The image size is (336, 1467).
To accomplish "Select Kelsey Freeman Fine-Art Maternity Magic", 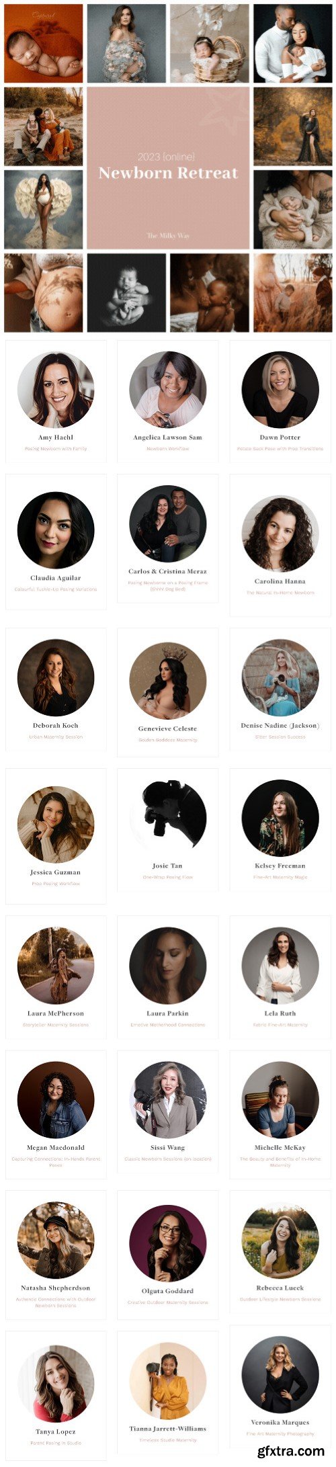I will [x=280, y=878].
